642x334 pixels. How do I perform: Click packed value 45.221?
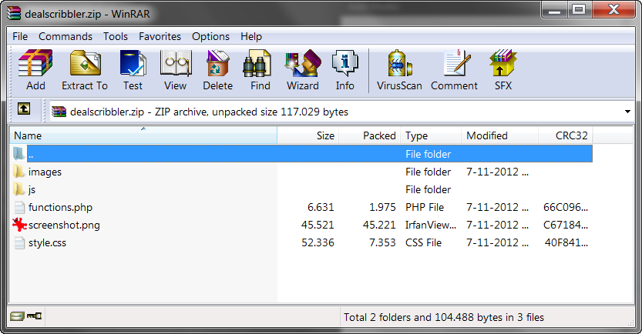(x=379, y=225)
